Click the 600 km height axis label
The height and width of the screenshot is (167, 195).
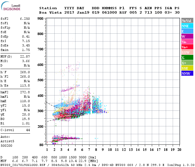coord(40,65)
